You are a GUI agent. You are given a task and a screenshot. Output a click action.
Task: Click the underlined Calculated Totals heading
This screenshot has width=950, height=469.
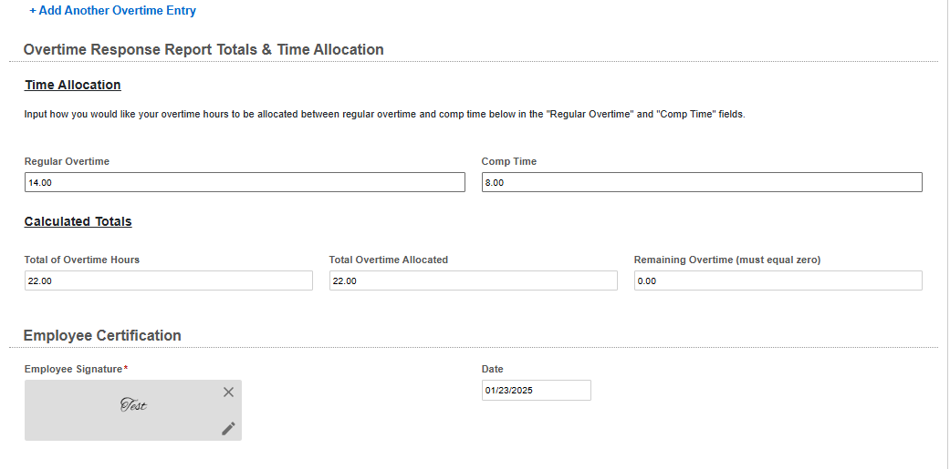[78, 221]
